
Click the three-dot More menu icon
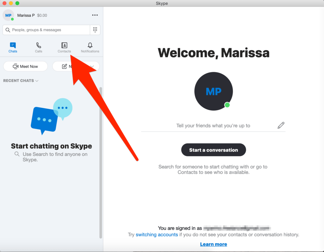pos(95,15)
